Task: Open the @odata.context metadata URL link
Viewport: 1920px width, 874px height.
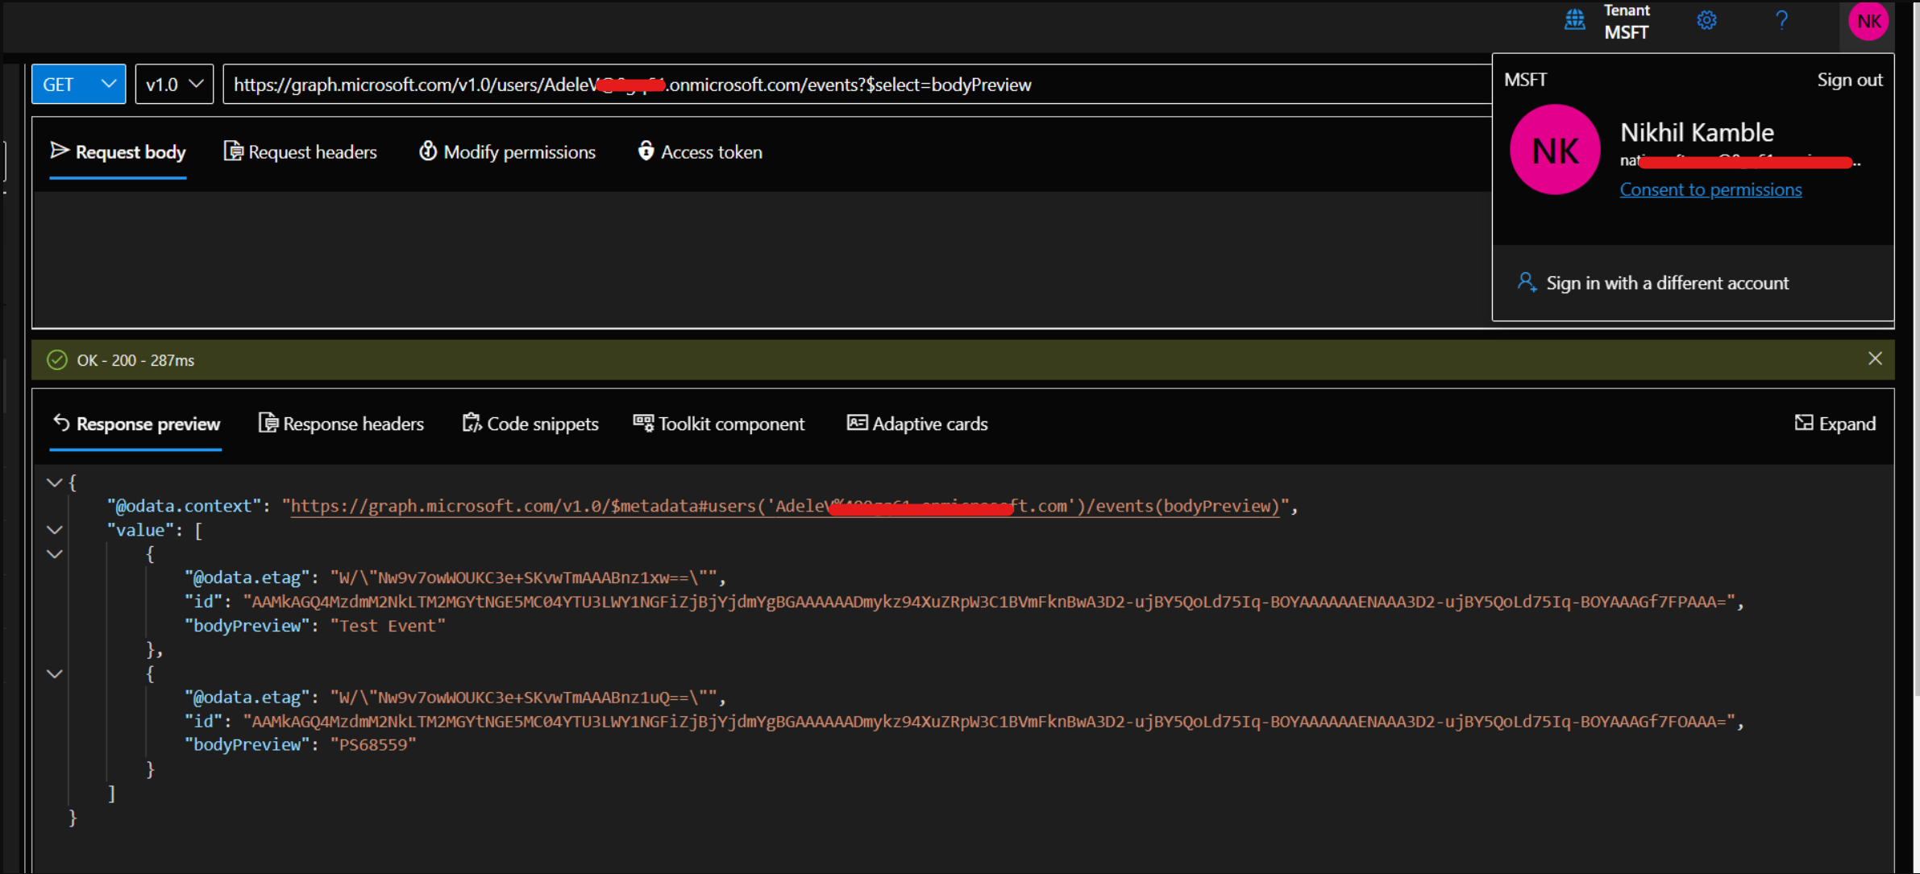Action: [785, 506]
